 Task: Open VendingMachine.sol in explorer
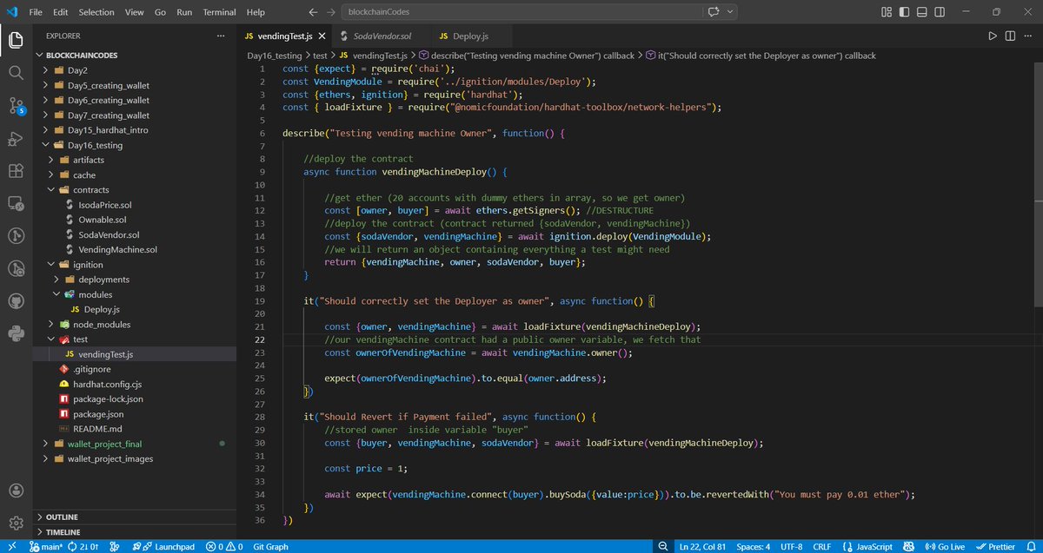coord(117,249)
